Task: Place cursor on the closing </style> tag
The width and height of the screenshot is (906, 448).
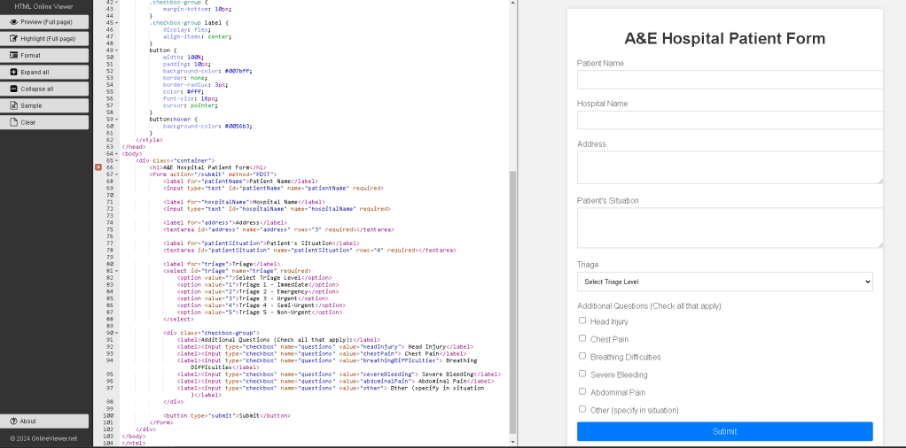Action: pyautogui.click(x=149, y=140)
